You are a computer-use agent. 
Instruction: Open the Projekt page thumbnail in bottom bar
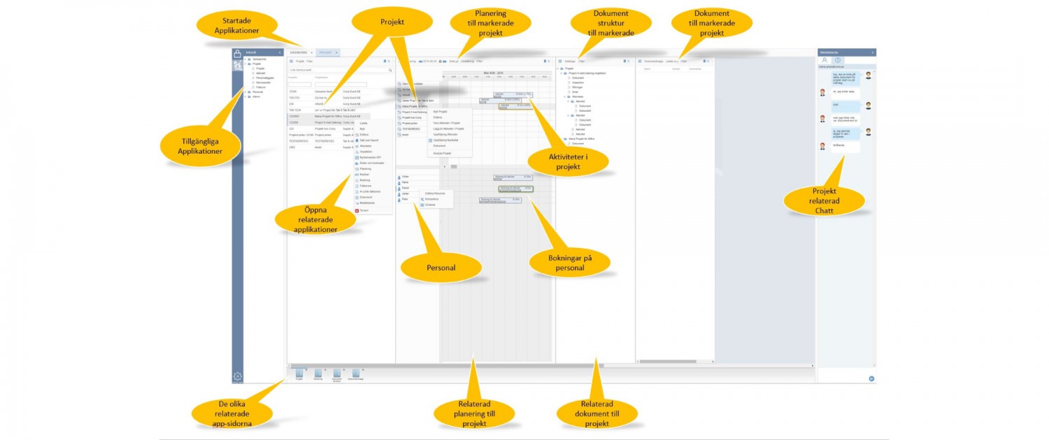(299, 374)
